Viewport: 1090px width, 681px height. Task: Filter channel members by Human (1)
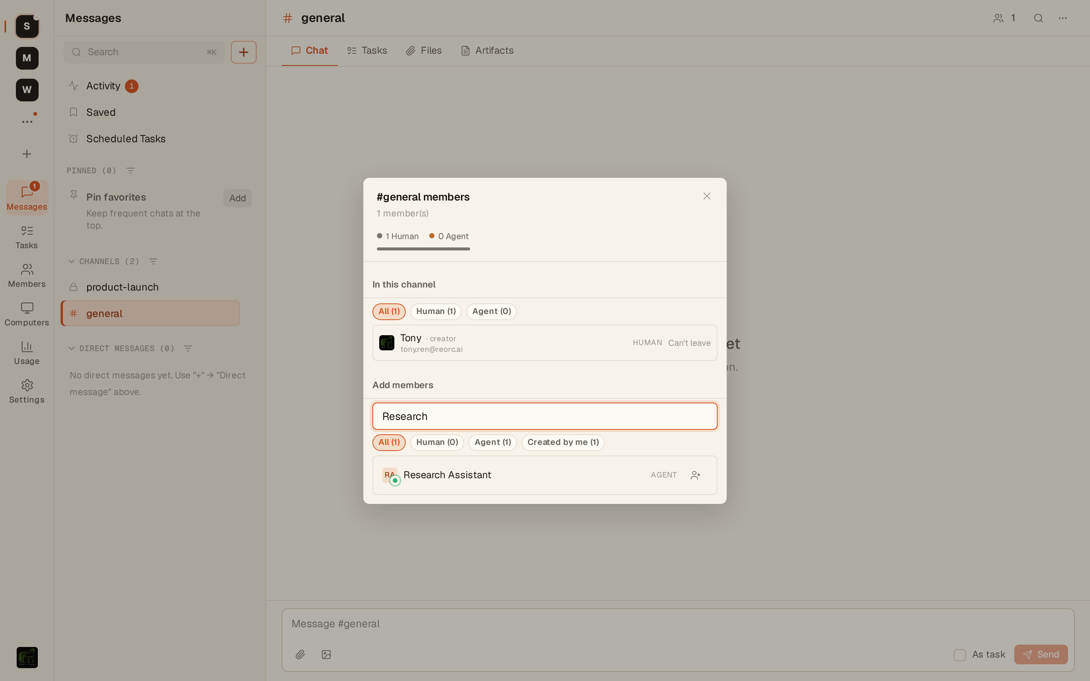point(436,311)
